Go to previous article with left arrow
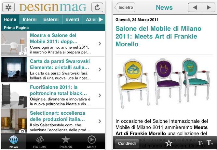 coord(195,7)
